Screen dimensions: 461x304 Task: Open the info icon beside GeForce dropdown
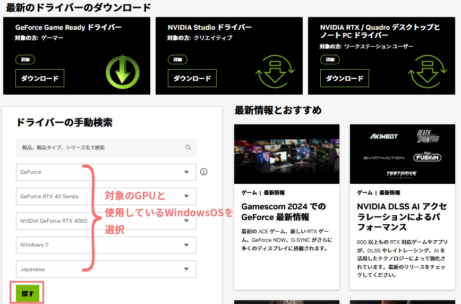203,172
